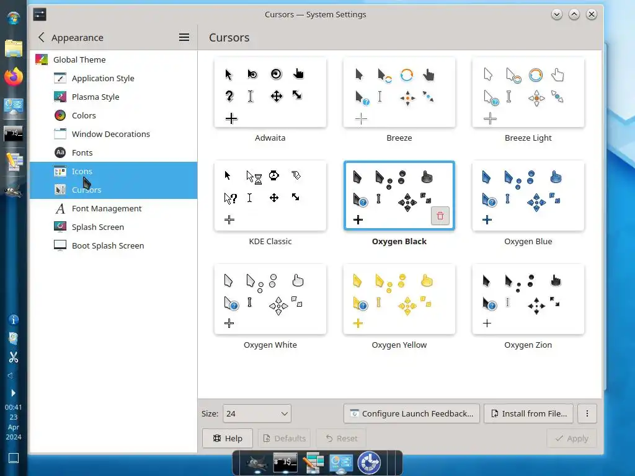Click the Cursors sidebar icon

pos(60,190)
